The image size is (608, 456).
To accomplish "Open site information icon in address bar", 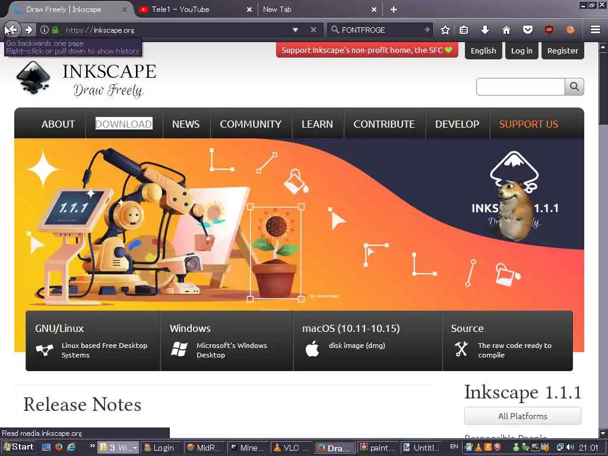I will click(x=45, y=30).
